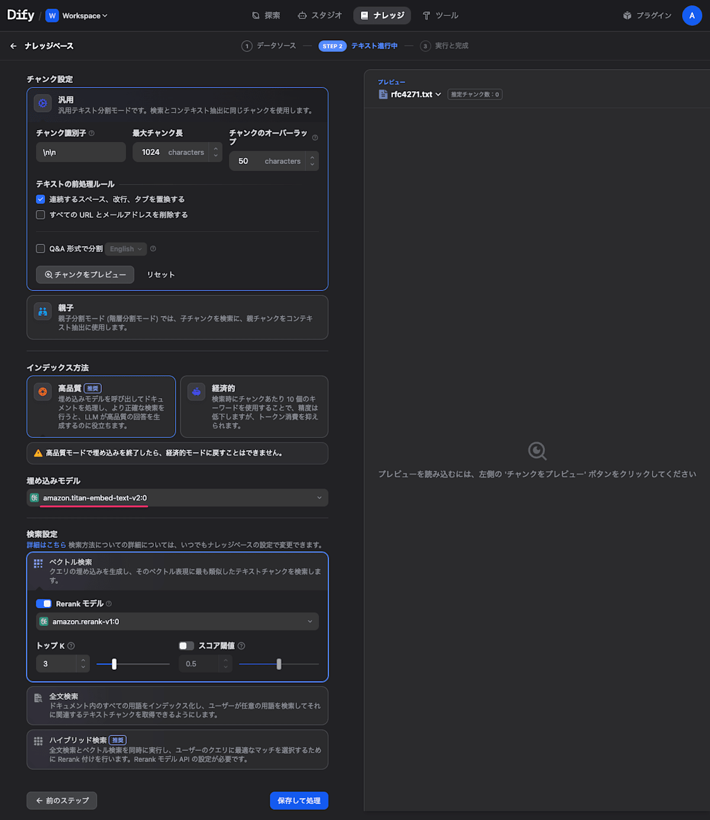Click the チャンクのオーバーラップ help icon
Image resolution: width=710 pixels, height=820 pixels.
pyautogui.click(x=315, y=137)
